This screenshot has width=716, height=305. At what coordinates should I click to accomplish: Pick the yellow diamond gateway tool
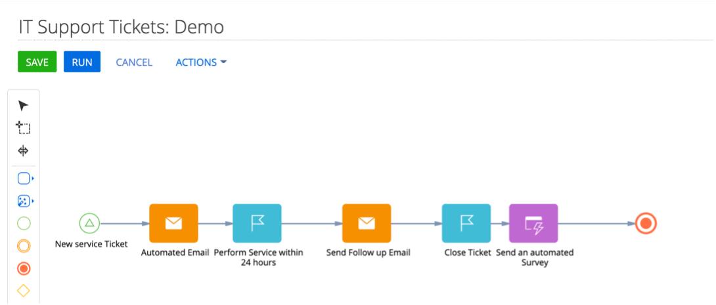click(x=24, y=291)
